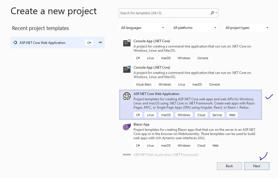Click the ASP.NET Core Web Application globe icon
The image size is (278, 178).
[127, 96]
